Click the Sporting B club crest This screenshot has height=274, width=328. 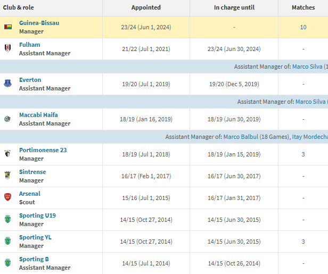pos(8,263)
